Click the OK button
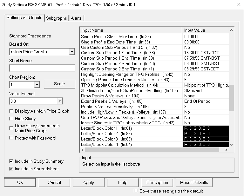Screen dimensions: 244x196 [20, 182]
